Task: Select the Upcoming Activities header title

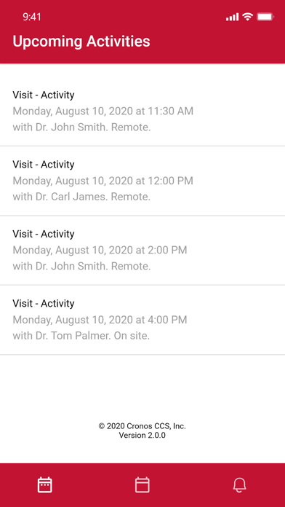Action: 81,42
